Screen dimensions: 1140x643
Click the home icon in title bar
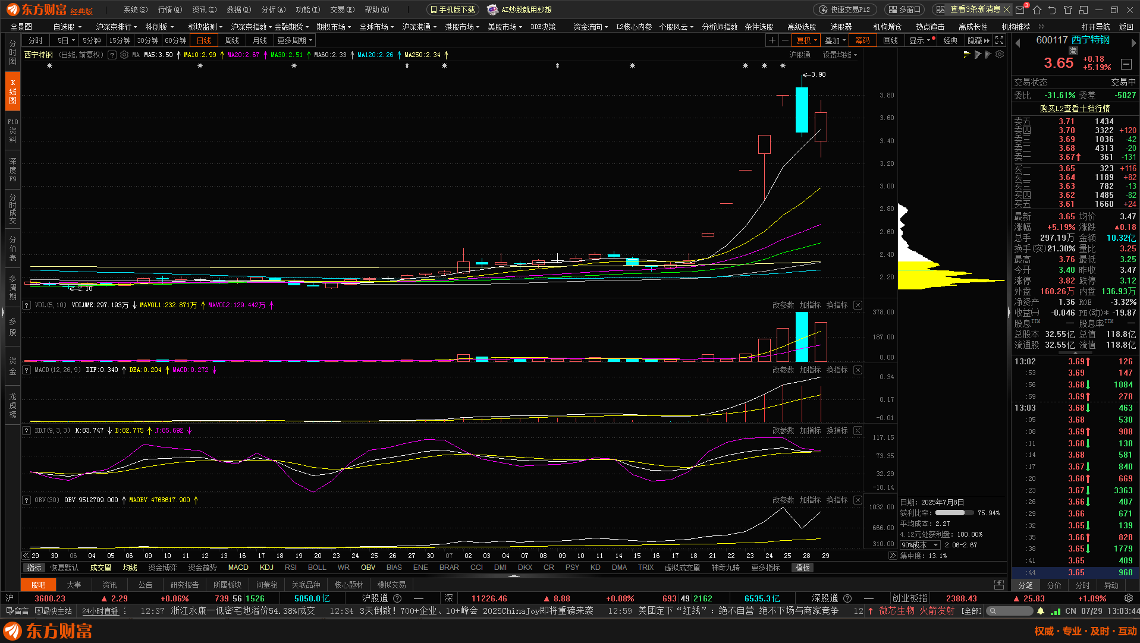click(x=1037, y=10)
